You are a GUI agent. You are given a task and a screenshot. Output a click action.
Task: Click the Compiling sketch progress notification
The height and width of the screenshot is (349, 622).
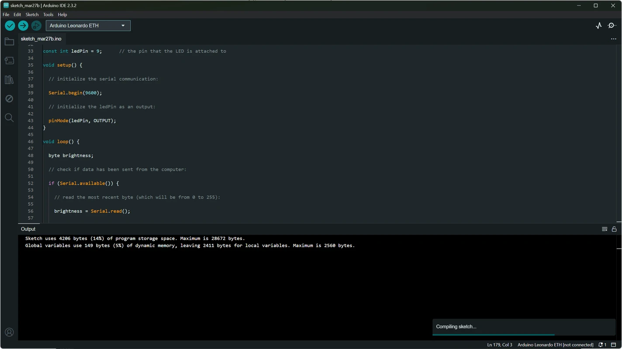point(524,327)
